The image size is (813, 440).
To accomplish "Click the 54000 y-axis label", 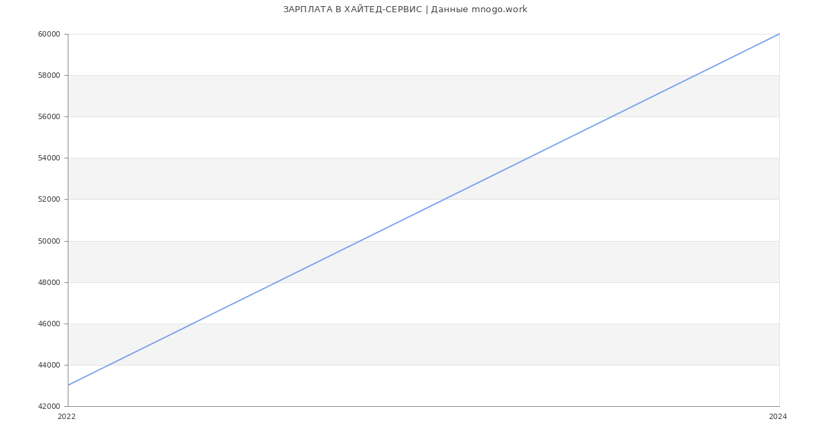I will pos(49,158).
